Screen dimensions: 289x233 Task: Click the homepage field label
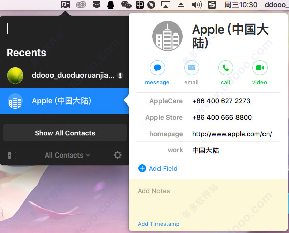coord(166,134)
